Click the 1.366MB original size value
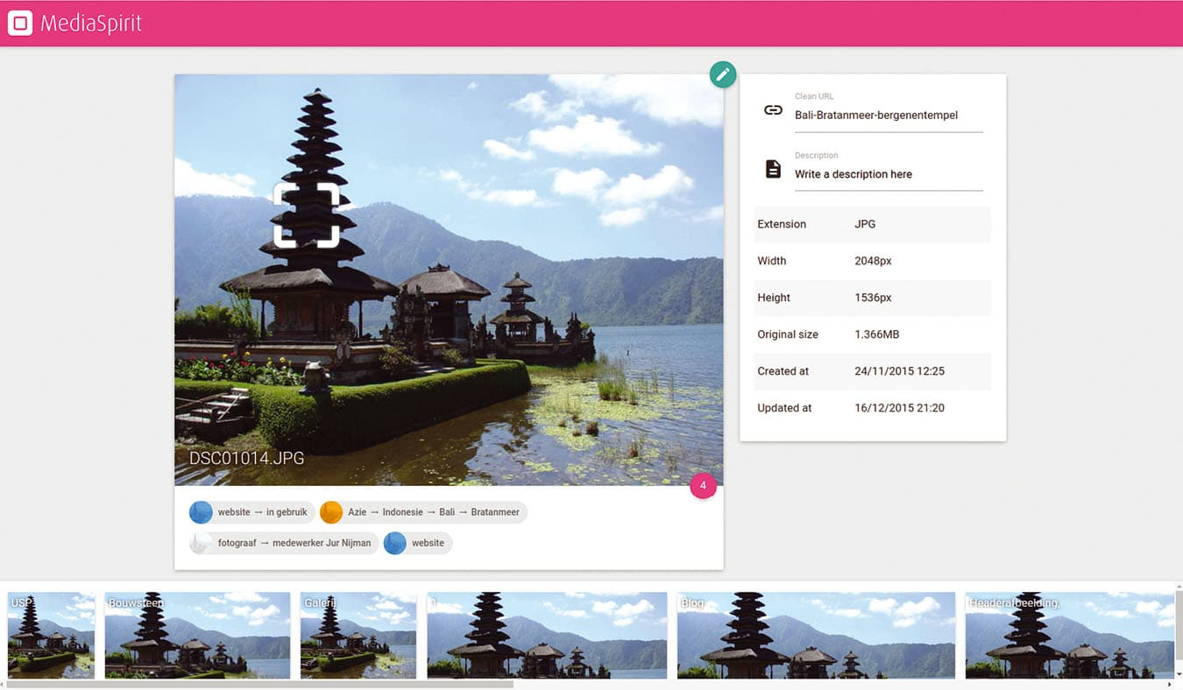Image resolution: width=1183 pixels, height=690 pixels. tap(877, 334)
